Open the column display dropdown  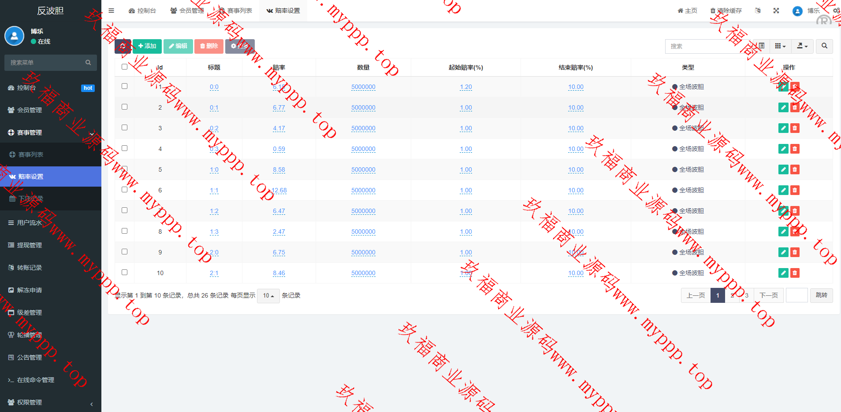(x=780, y=46)
